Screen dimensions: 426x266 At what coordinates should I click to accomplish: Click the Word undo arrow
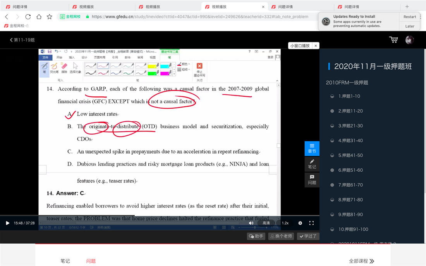(x=56, y=51)
